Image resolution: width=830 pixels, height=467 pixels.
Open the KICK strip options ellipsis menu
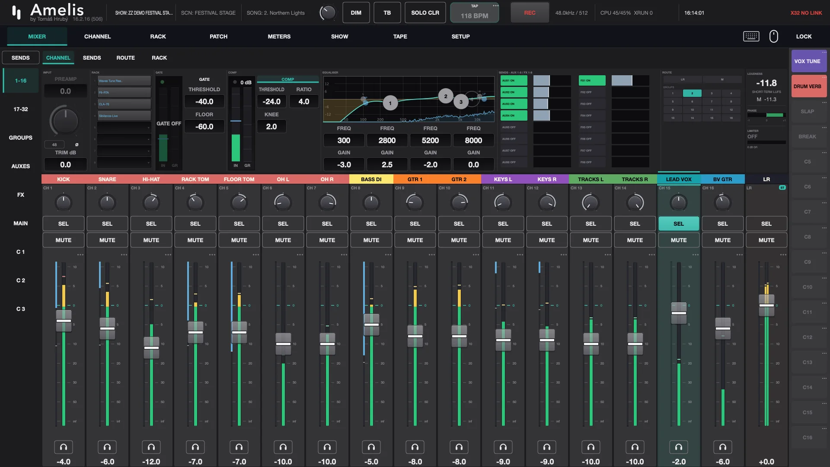(x=80, y=255)
